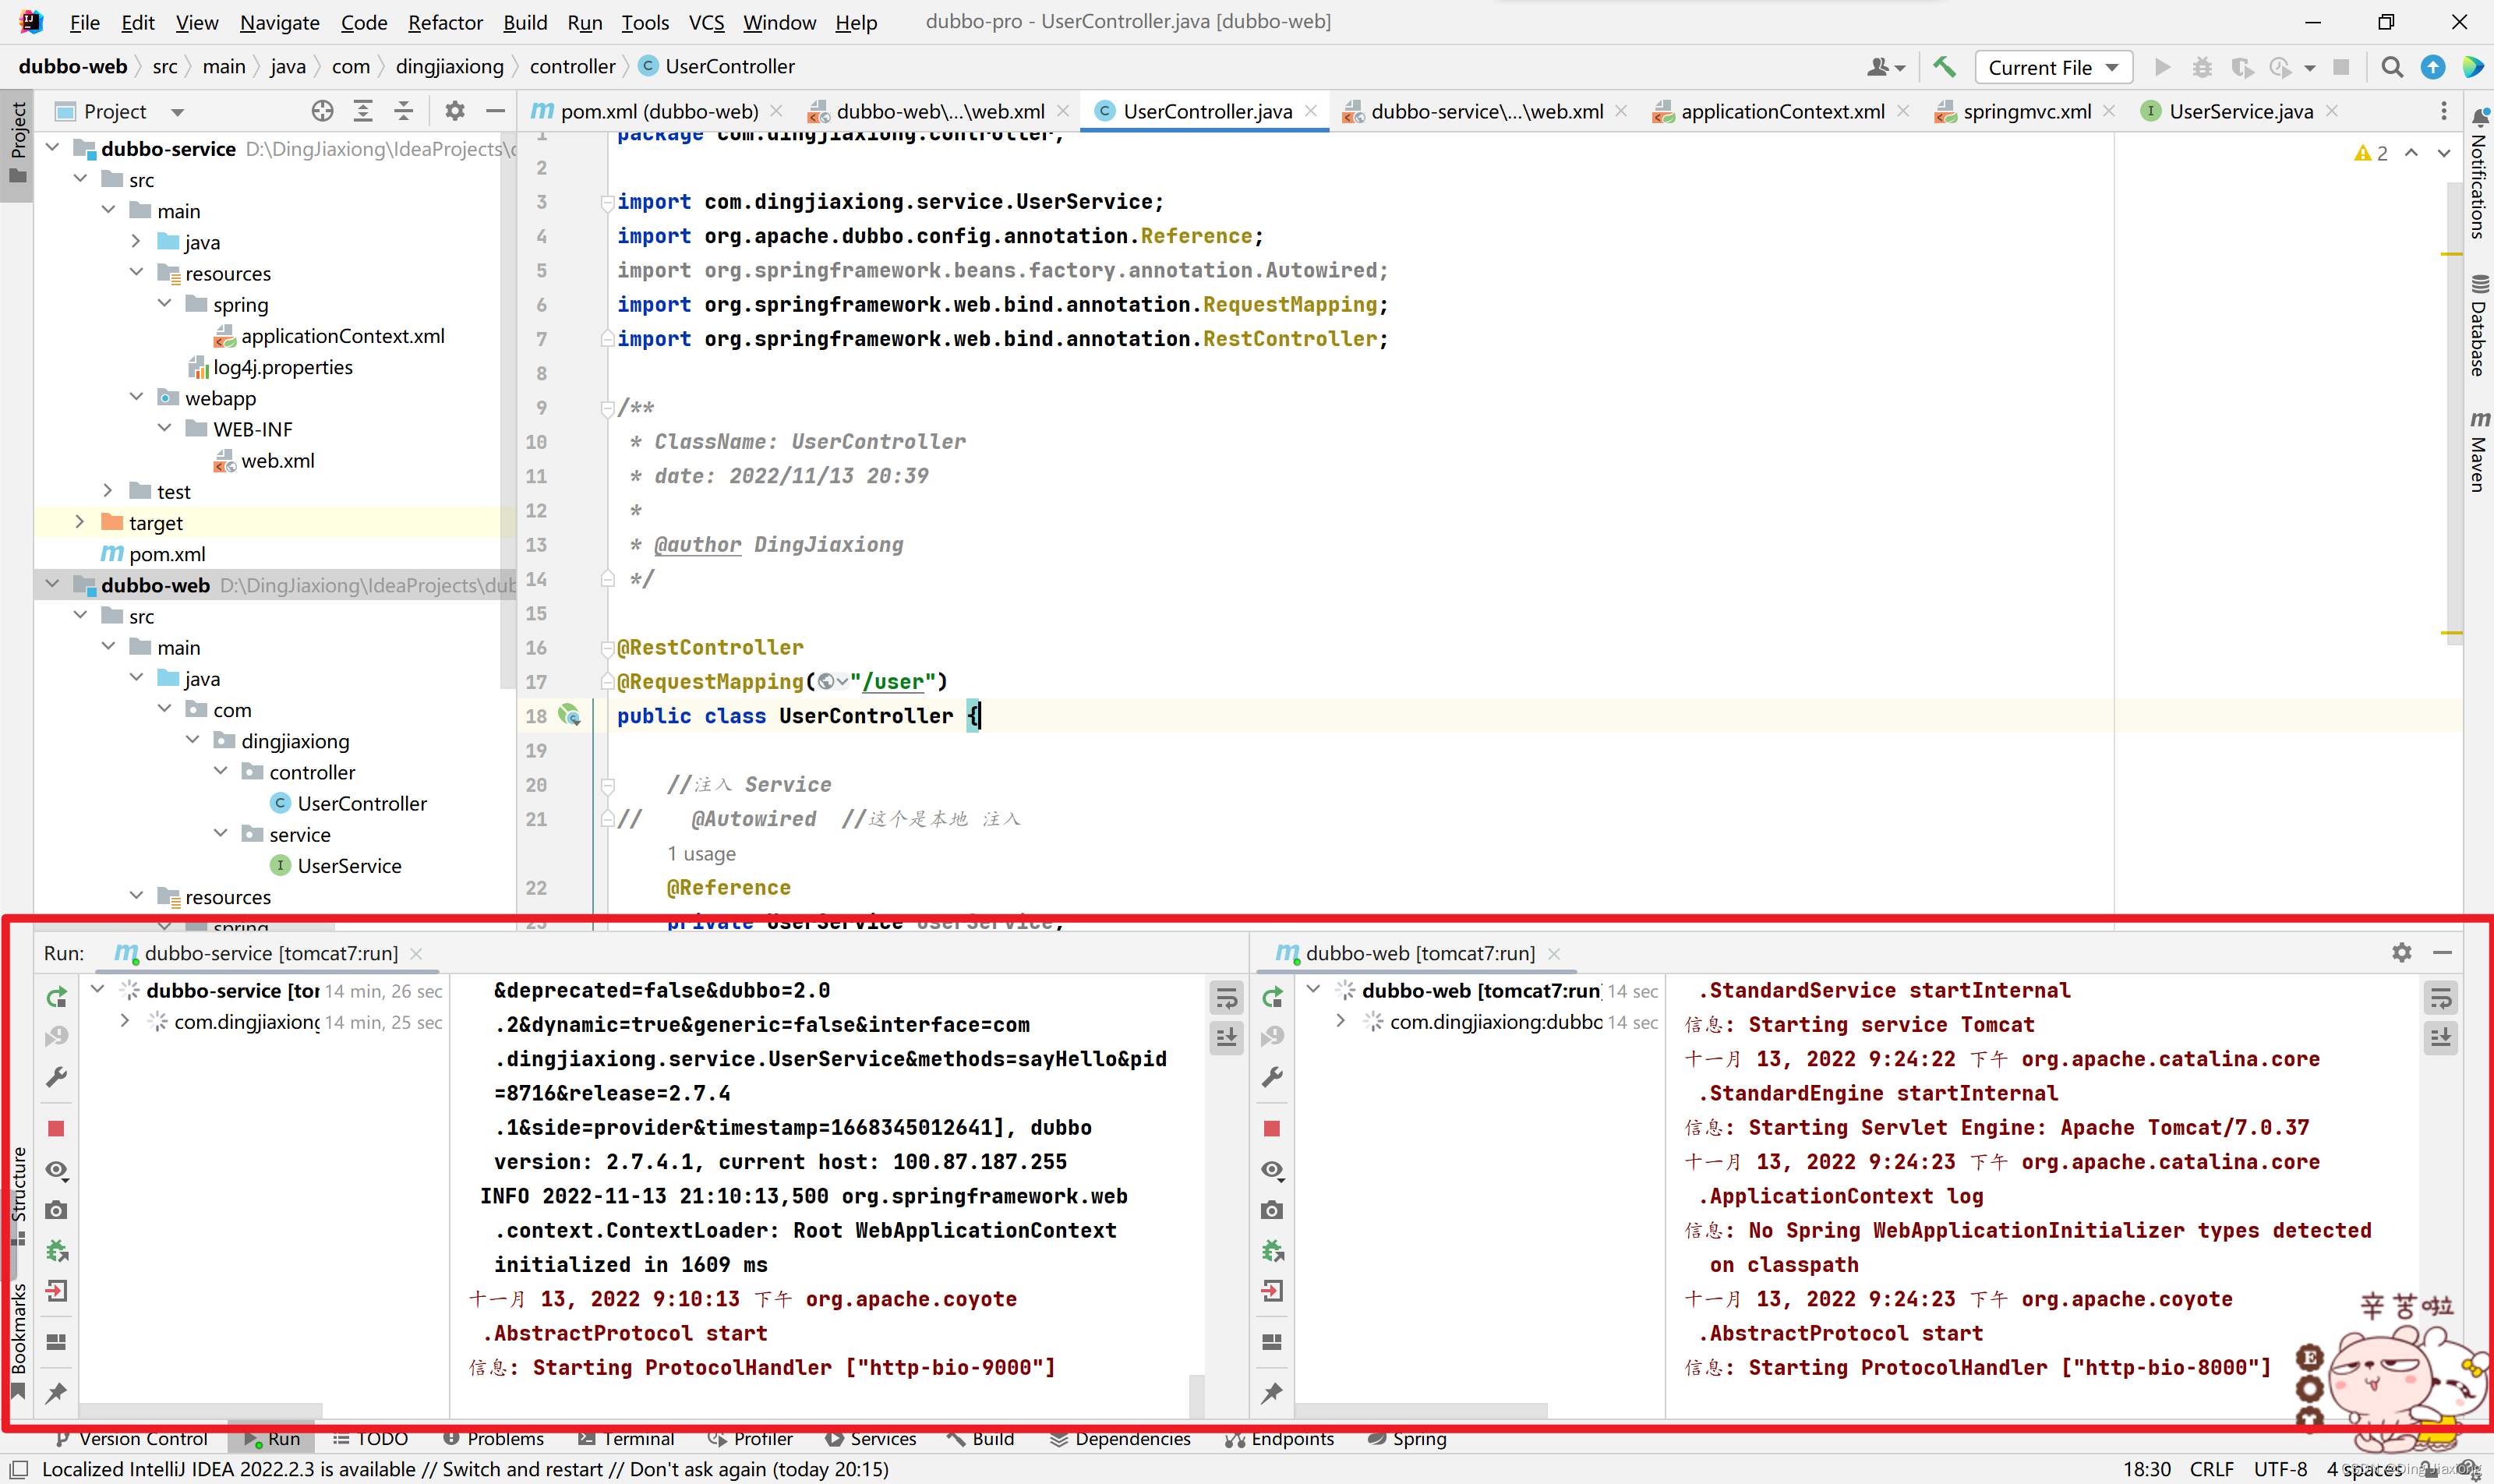Open Project panel settings gear
The width and height of the screenshot is (2494, 1484).
tap(455, 111)
